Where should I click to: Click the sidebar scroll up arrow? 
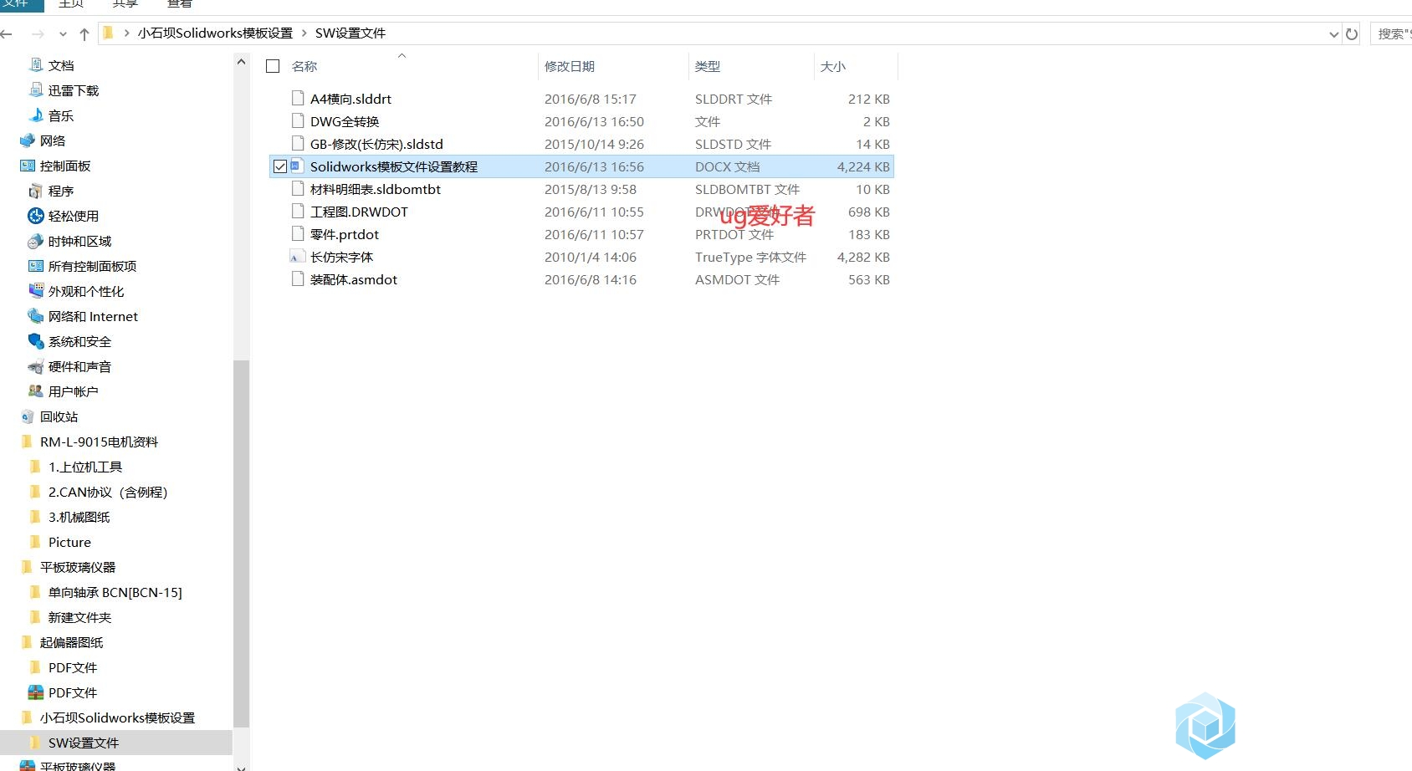(x=242, y=62)
